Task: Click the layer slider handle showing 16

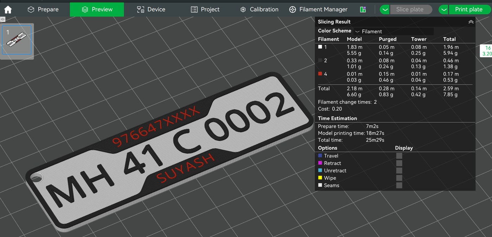Action: [x=486, y=51]
